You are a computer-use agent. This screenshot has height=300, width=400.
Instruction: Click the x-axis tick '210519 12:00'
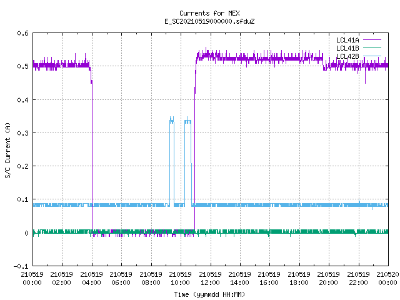click(x=210, y=279)
